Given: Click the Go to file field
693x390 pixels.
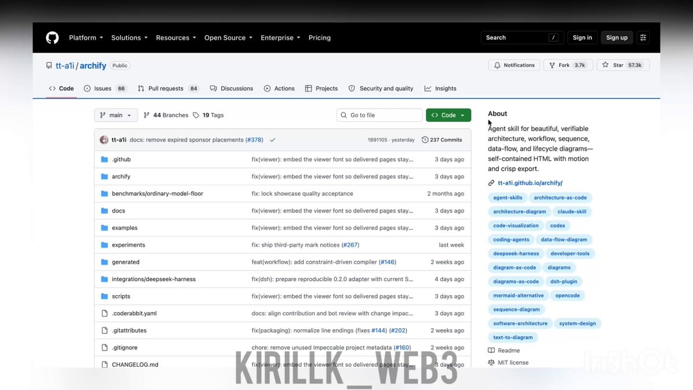Looking at the screenshot, I should pos(379,115).
